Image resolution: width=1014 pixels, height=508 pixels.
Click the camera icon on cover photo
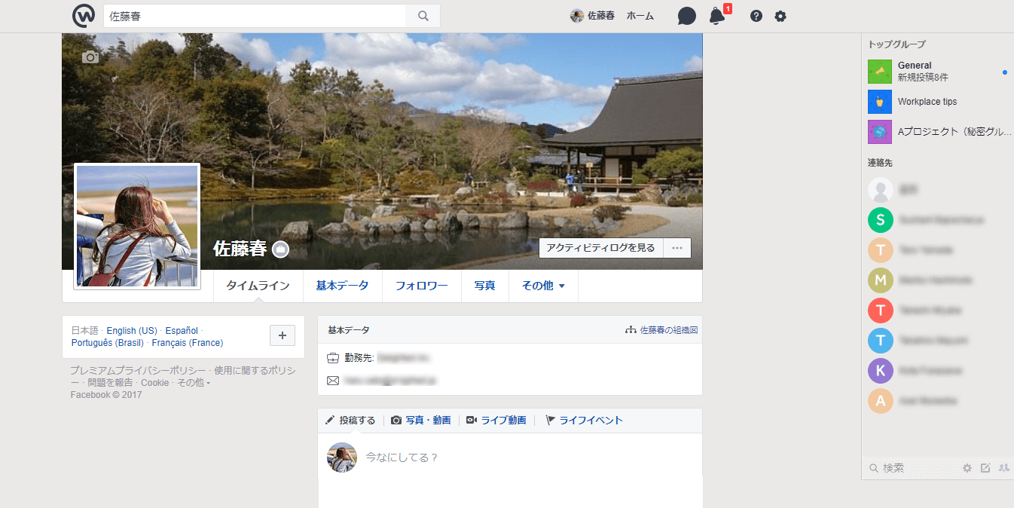(x=90, y=57)
